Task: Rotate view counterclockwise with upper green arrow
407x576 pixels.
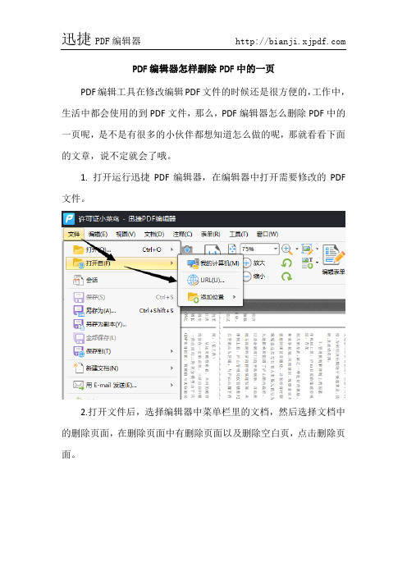Action: click(286, 263)
